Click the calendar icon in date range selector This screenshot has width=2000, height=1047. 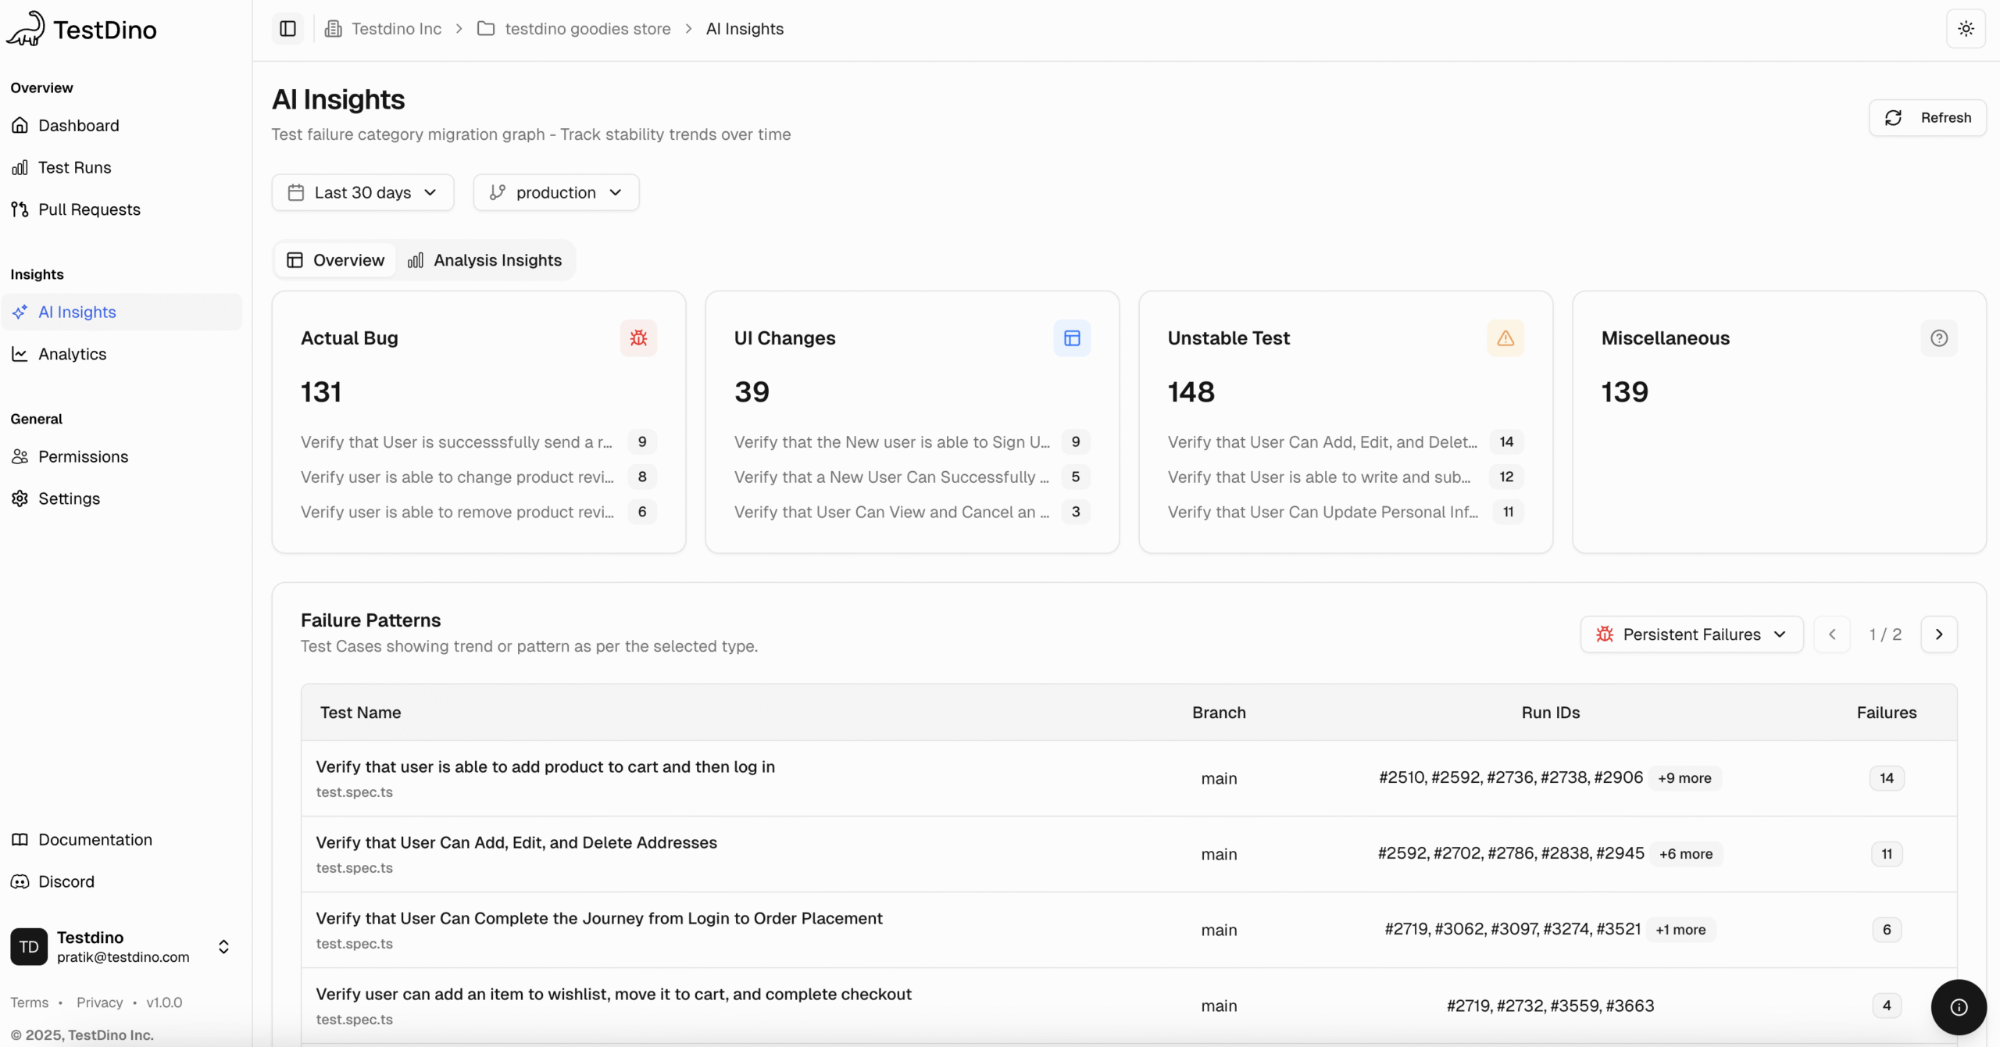296,192
